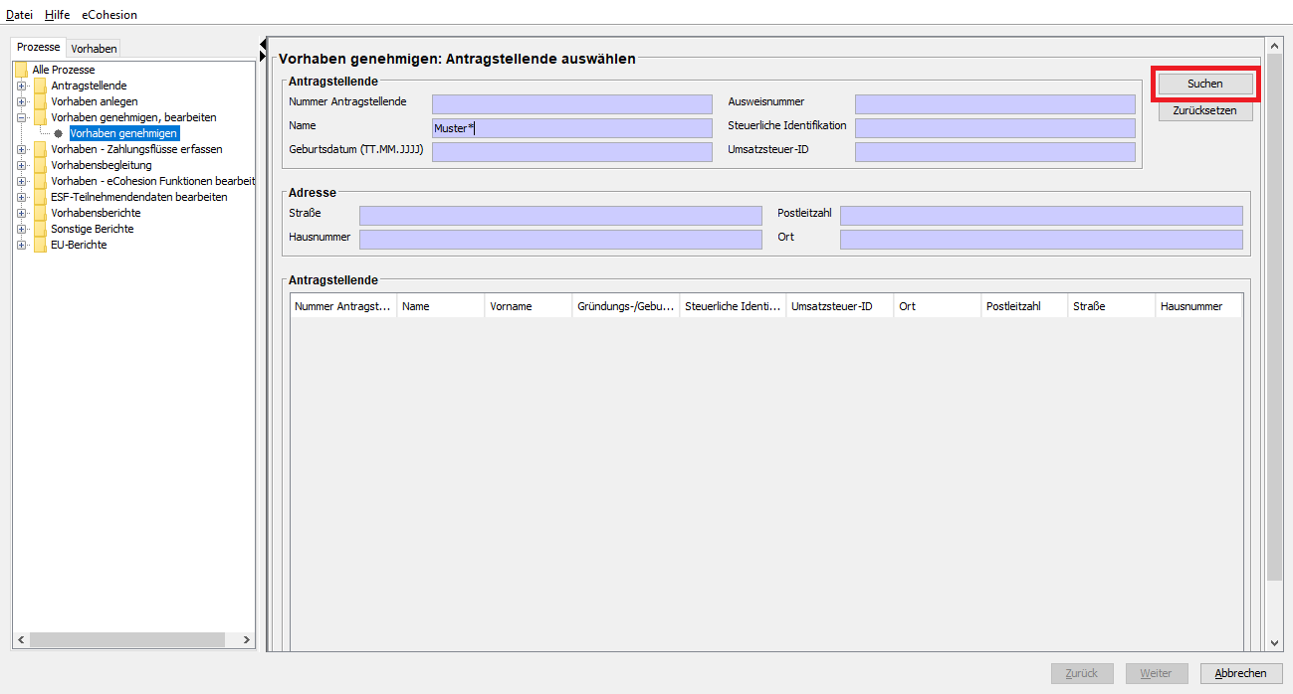Switch to the Vorhaben tab

coord(94,48)
